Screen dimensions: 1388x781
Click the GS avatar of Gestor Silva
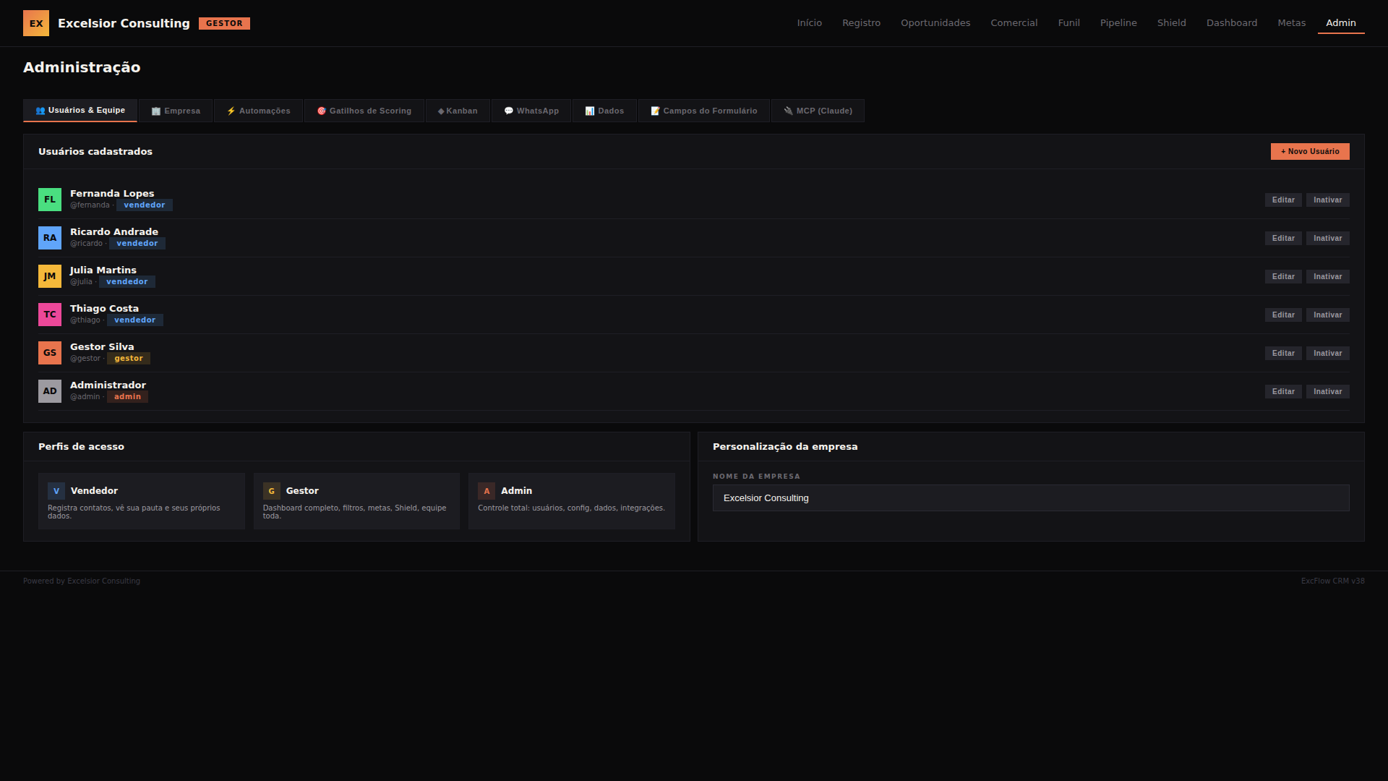point(50,353)
